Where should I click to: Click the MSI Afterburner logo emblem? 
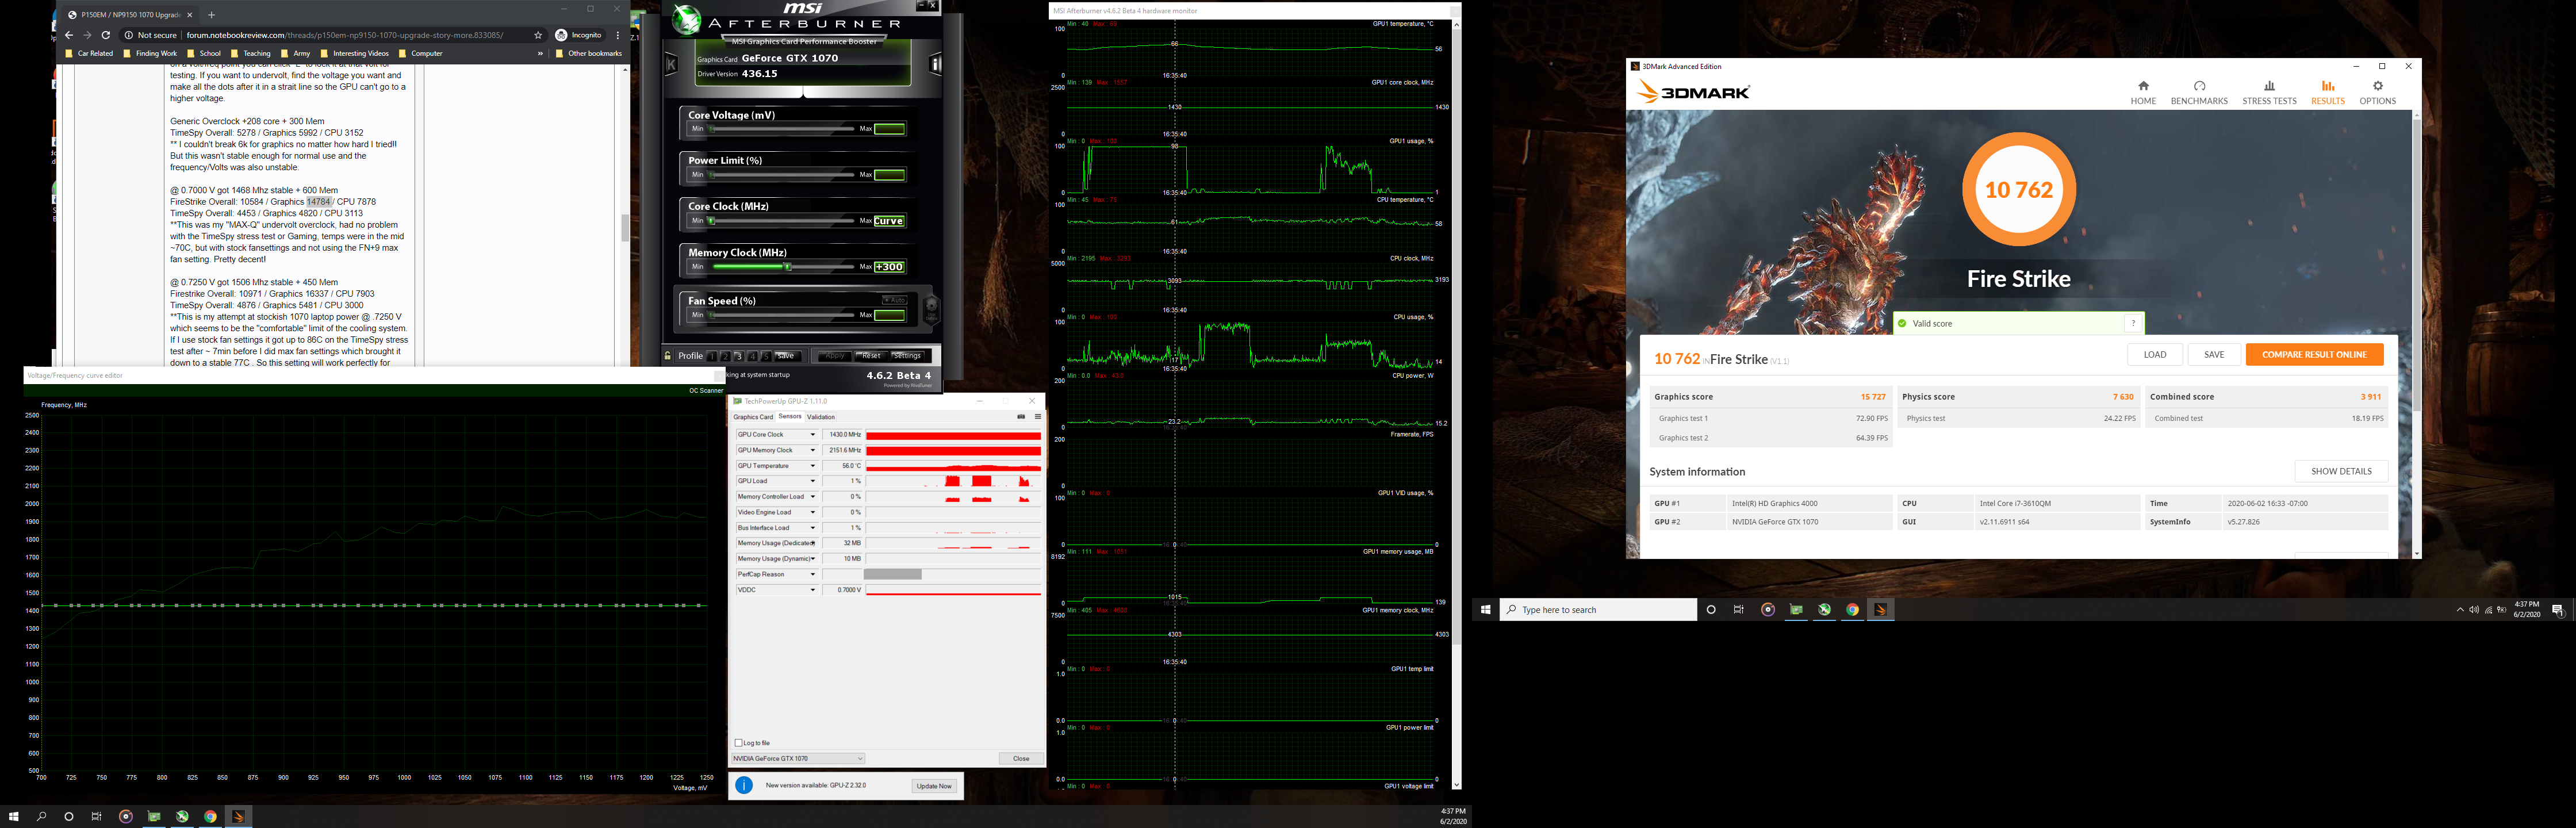point(686,19)
